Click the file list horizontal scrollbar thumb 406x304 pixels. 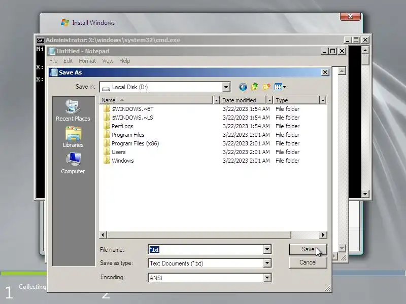point(199,235)
